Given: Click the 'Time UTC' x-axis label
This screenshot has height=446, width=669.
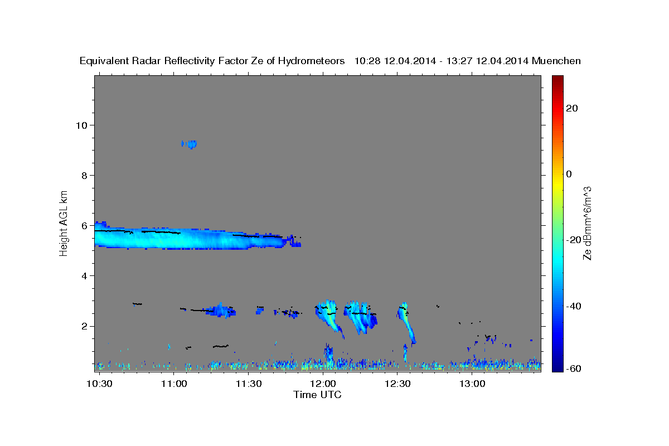Looking at the screenshot, I should coord(317,395).
